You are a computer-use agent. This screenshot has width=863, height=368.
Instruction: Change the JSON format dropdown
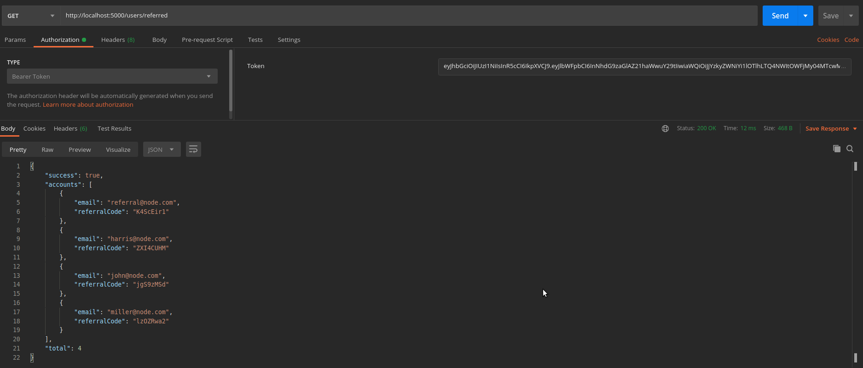(162, 149)
